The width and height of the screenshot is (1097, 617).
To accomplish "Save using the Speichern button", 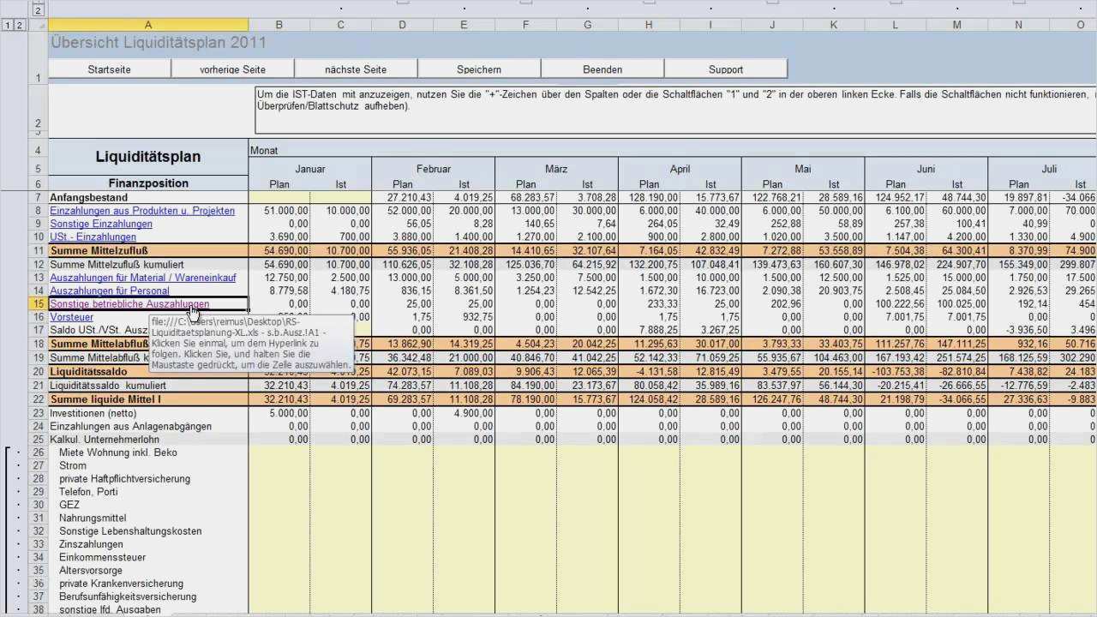I will click(x=479, y=69).
